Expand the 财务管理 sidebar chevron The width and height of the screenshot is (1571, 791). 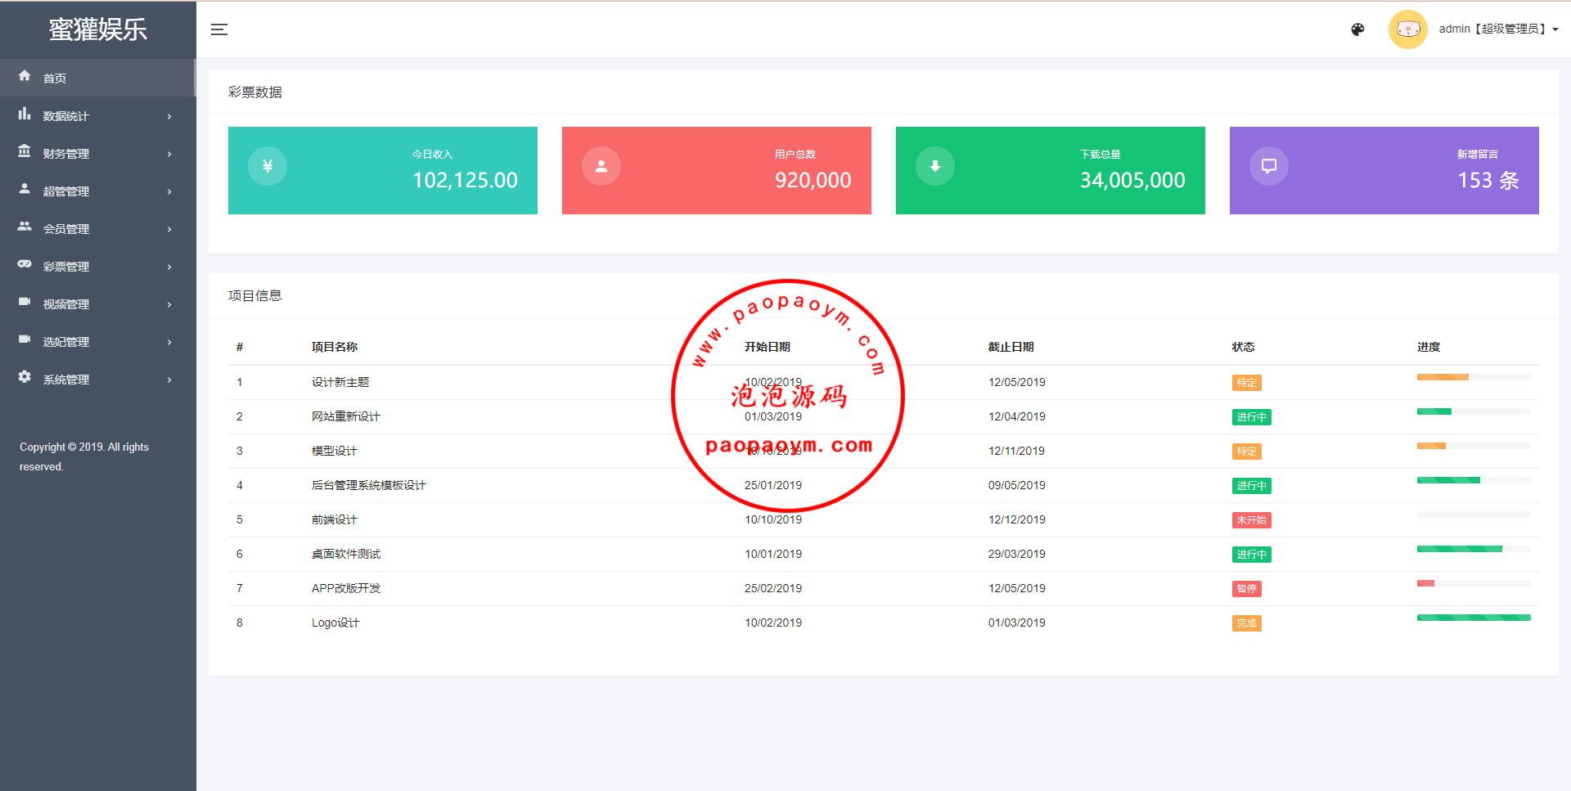(169, 154)
